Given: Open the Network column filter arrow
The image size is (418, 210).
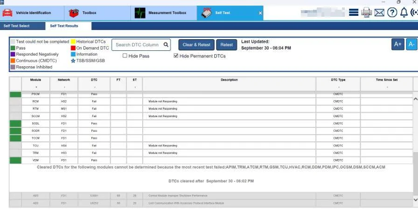Looking at the screenshot, I should (x=64, y=87).
